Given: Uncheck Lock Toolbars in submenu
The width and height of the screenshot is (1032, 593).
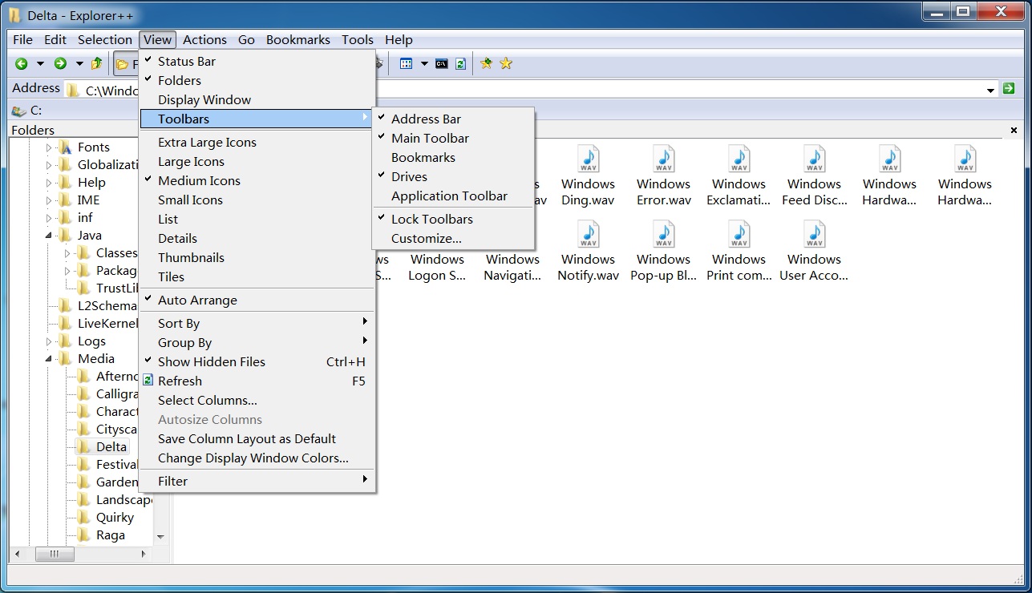Looking at the screenshot, I should pos(431,220).
